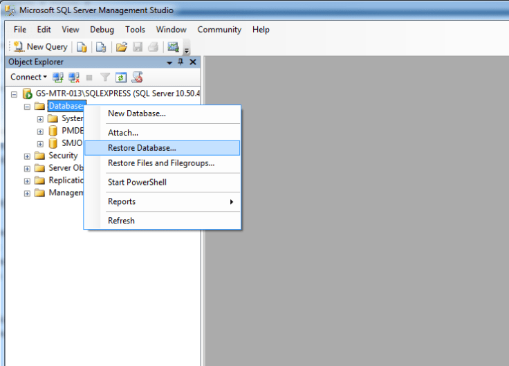Screen dimensions: 509x366
Task: Refresh Object Explorer using toolbar icon
Action: tap(121, 77)
